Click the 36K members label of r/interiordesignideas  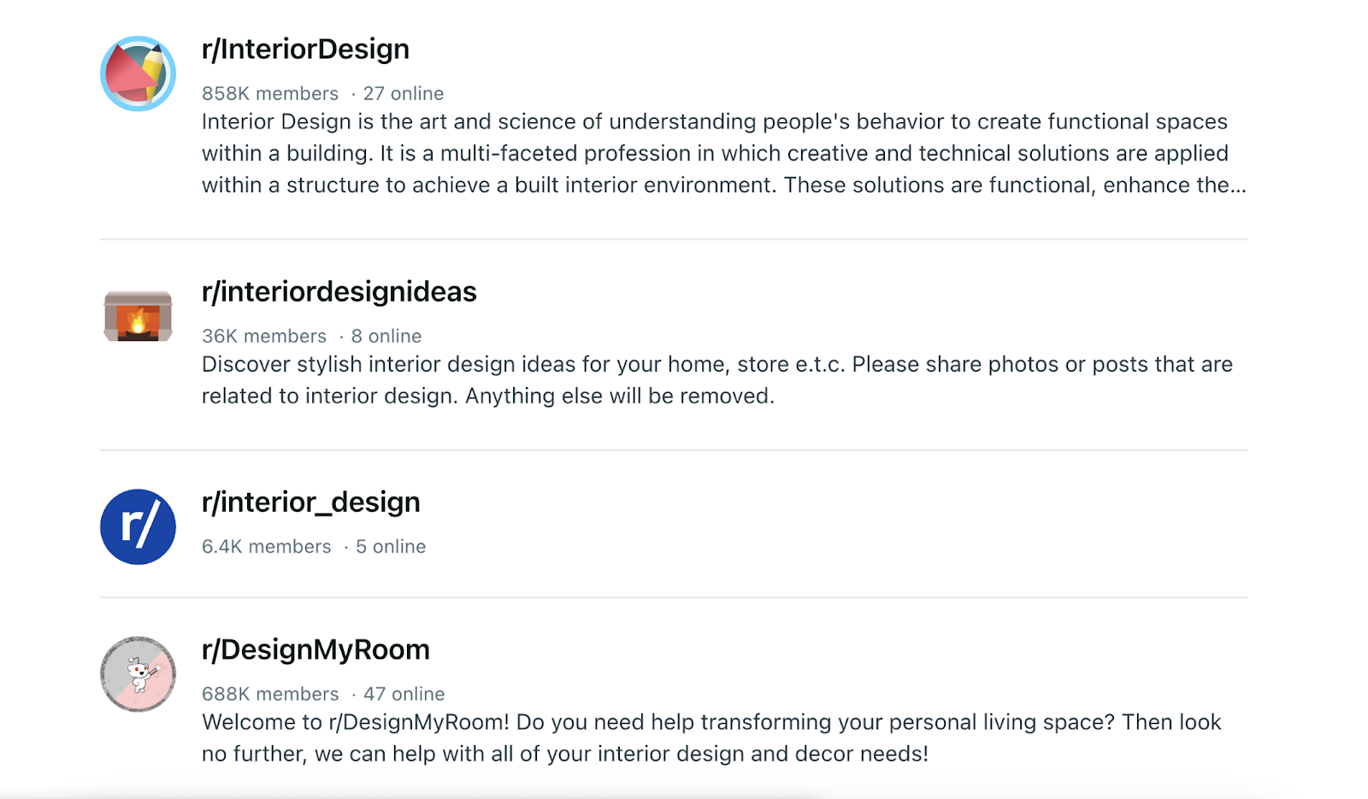(263, 336)
